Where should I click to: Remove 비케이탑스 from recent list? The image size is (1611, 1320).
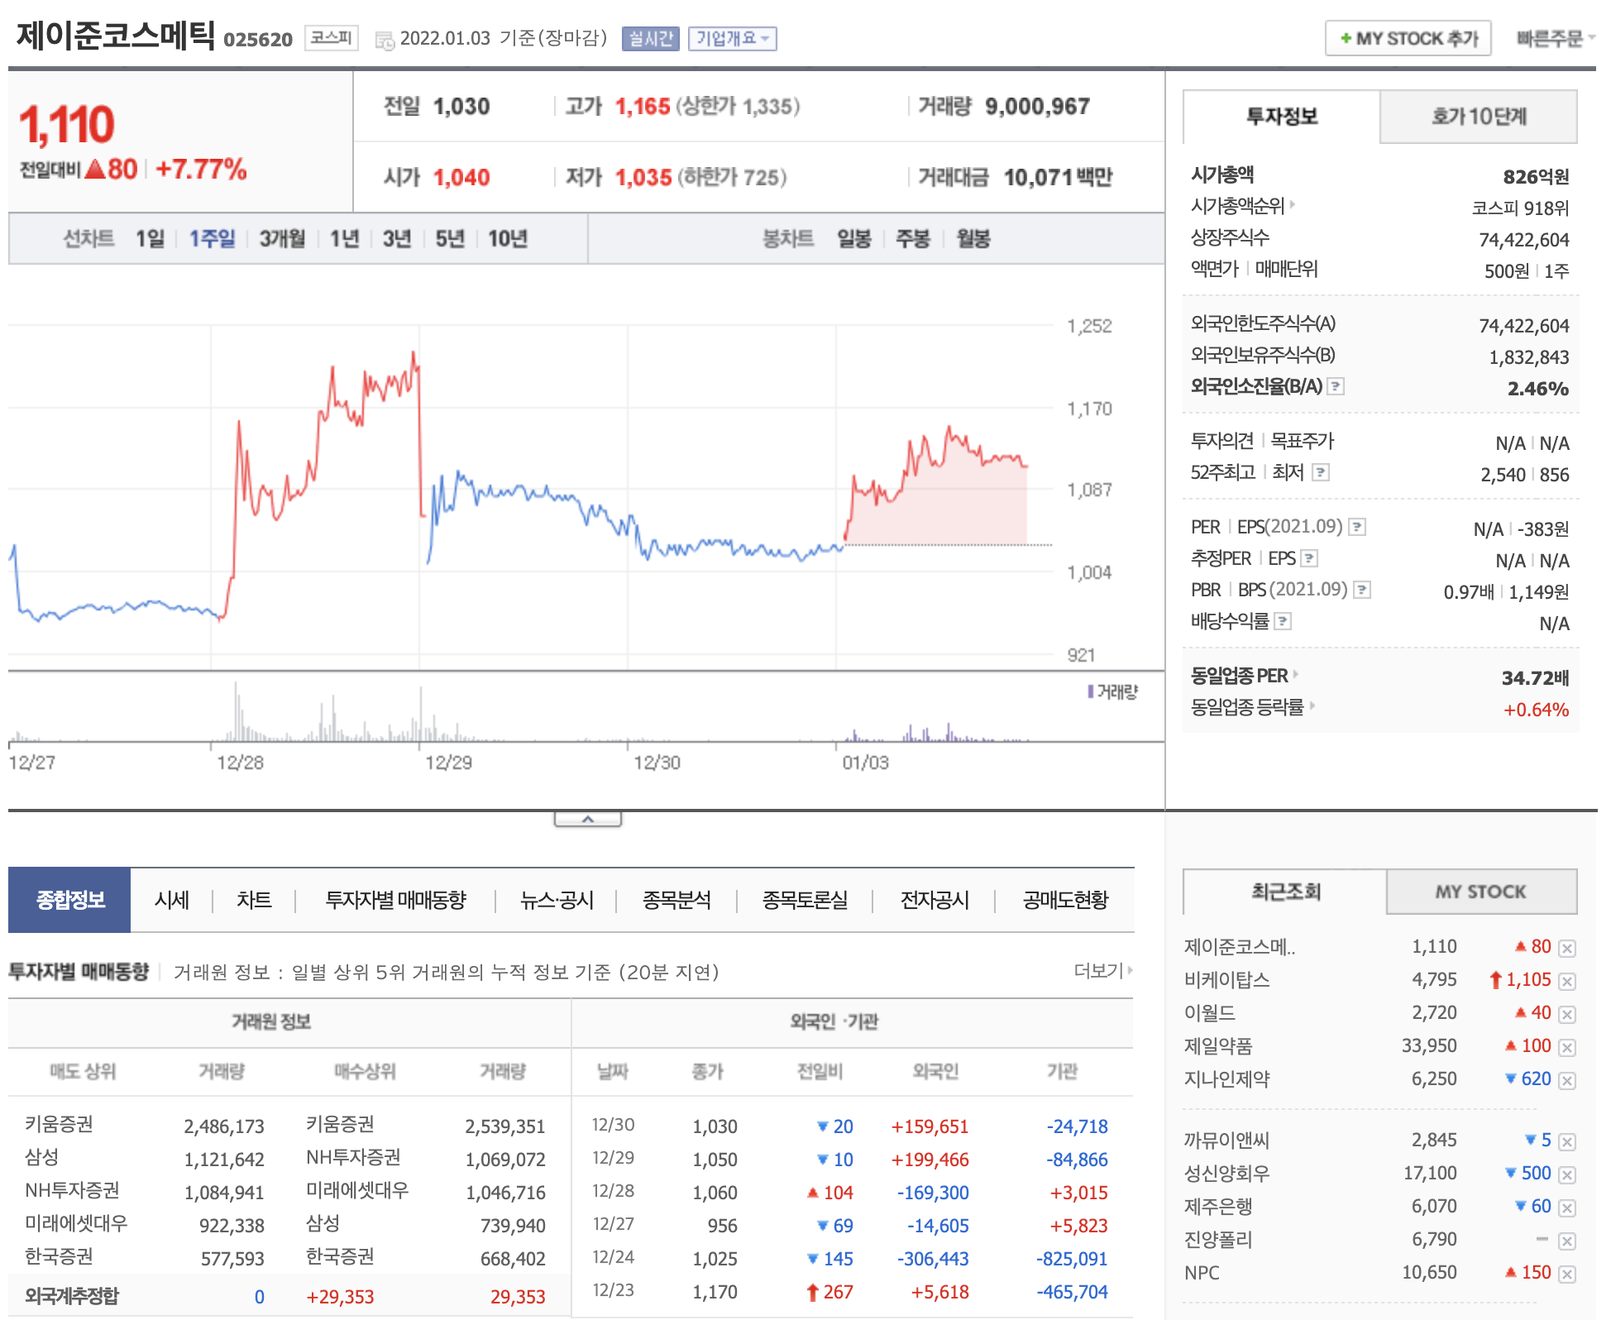[1566, 982]
